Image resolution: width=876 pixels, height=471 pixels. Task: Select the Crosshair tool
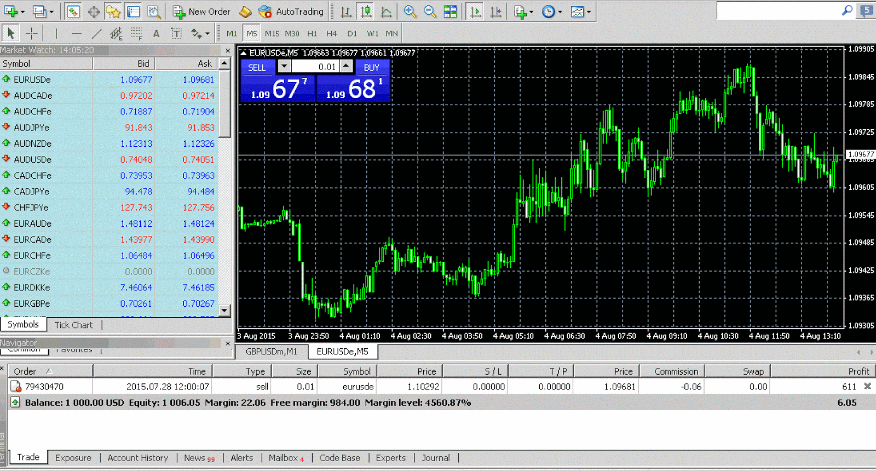point(32,33)
